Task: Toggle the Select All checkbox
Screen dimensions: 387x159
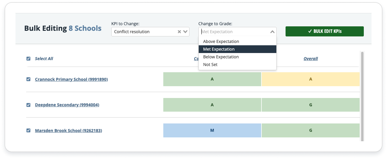Action: pos(29,59)
